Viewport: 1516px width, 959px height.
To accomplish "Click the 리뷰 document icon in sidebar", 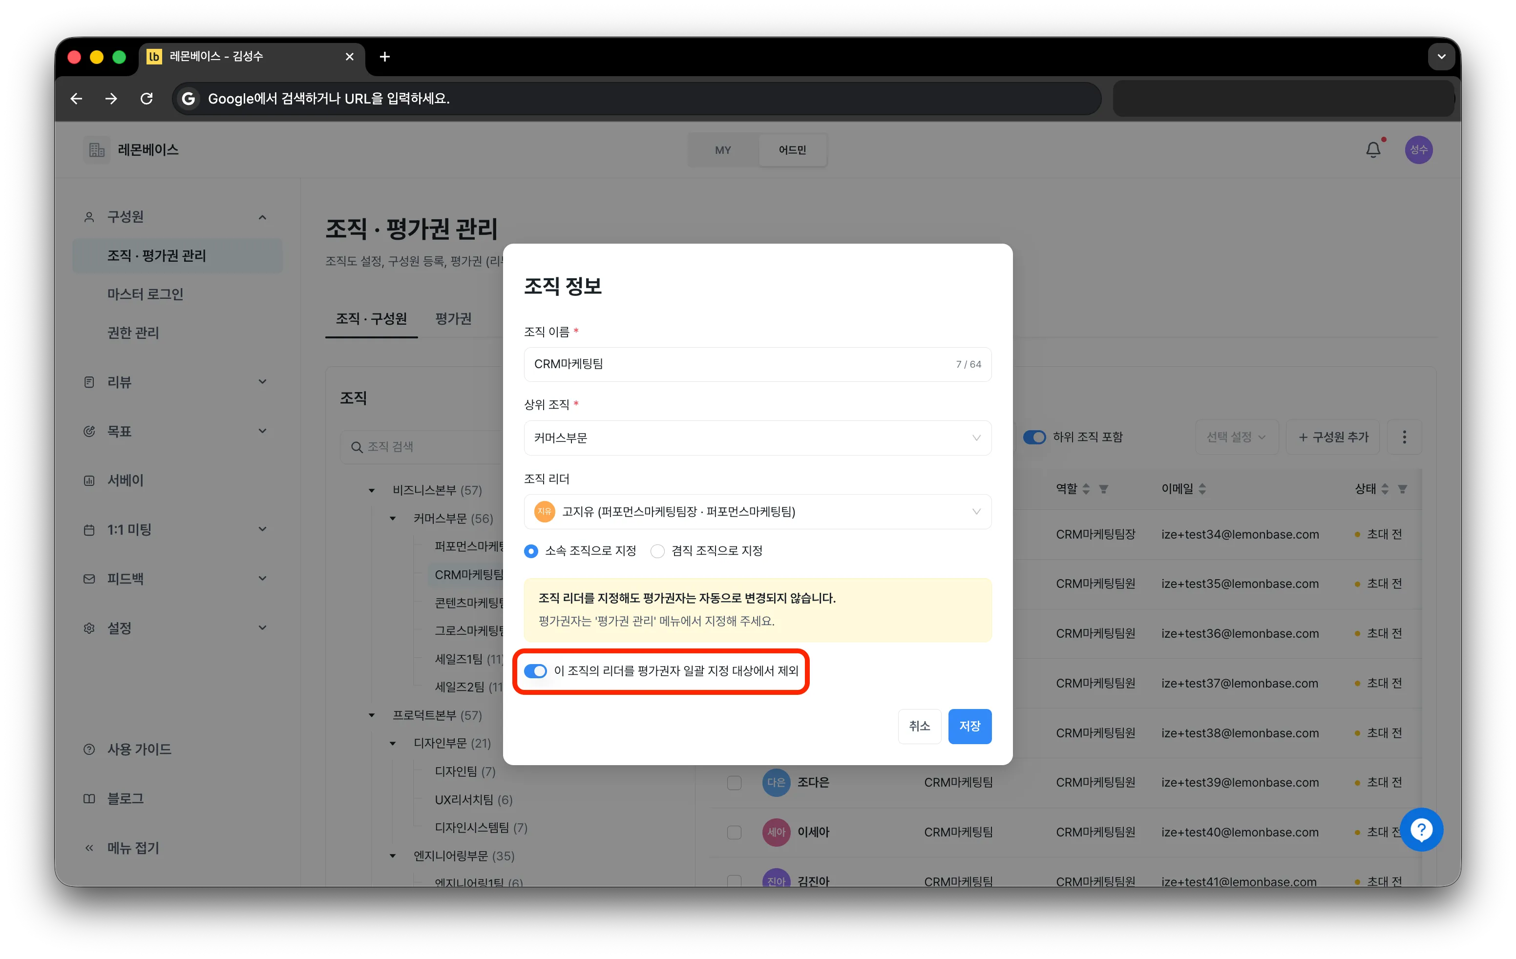I will click(x=89, y=382).
